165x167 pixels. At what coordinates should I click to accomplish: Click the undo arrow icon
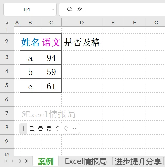[x=58, y=129]
